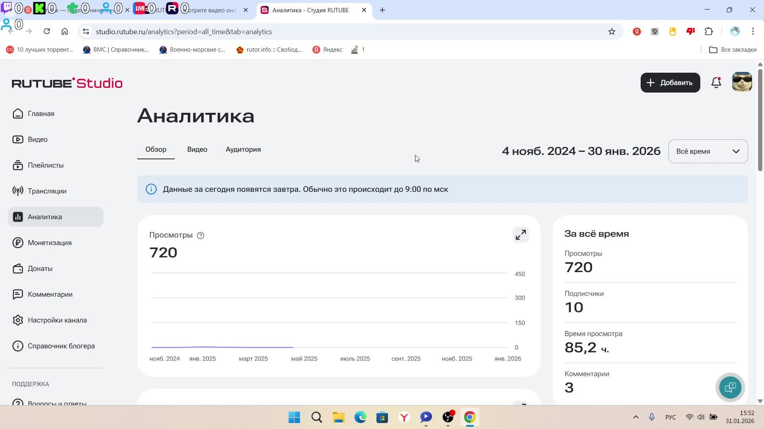Expand the Просмотры chart fullscreen
The width and height of the screenshot is (764, 429).
[520, 235]
